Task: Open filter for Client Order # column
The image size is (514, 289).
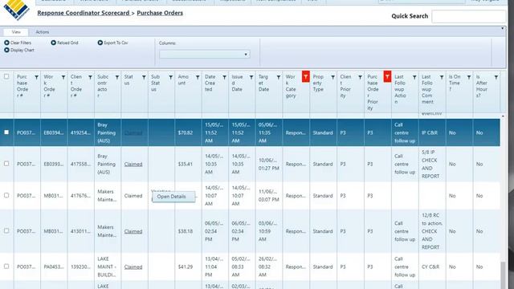Action: pos(90,77)
